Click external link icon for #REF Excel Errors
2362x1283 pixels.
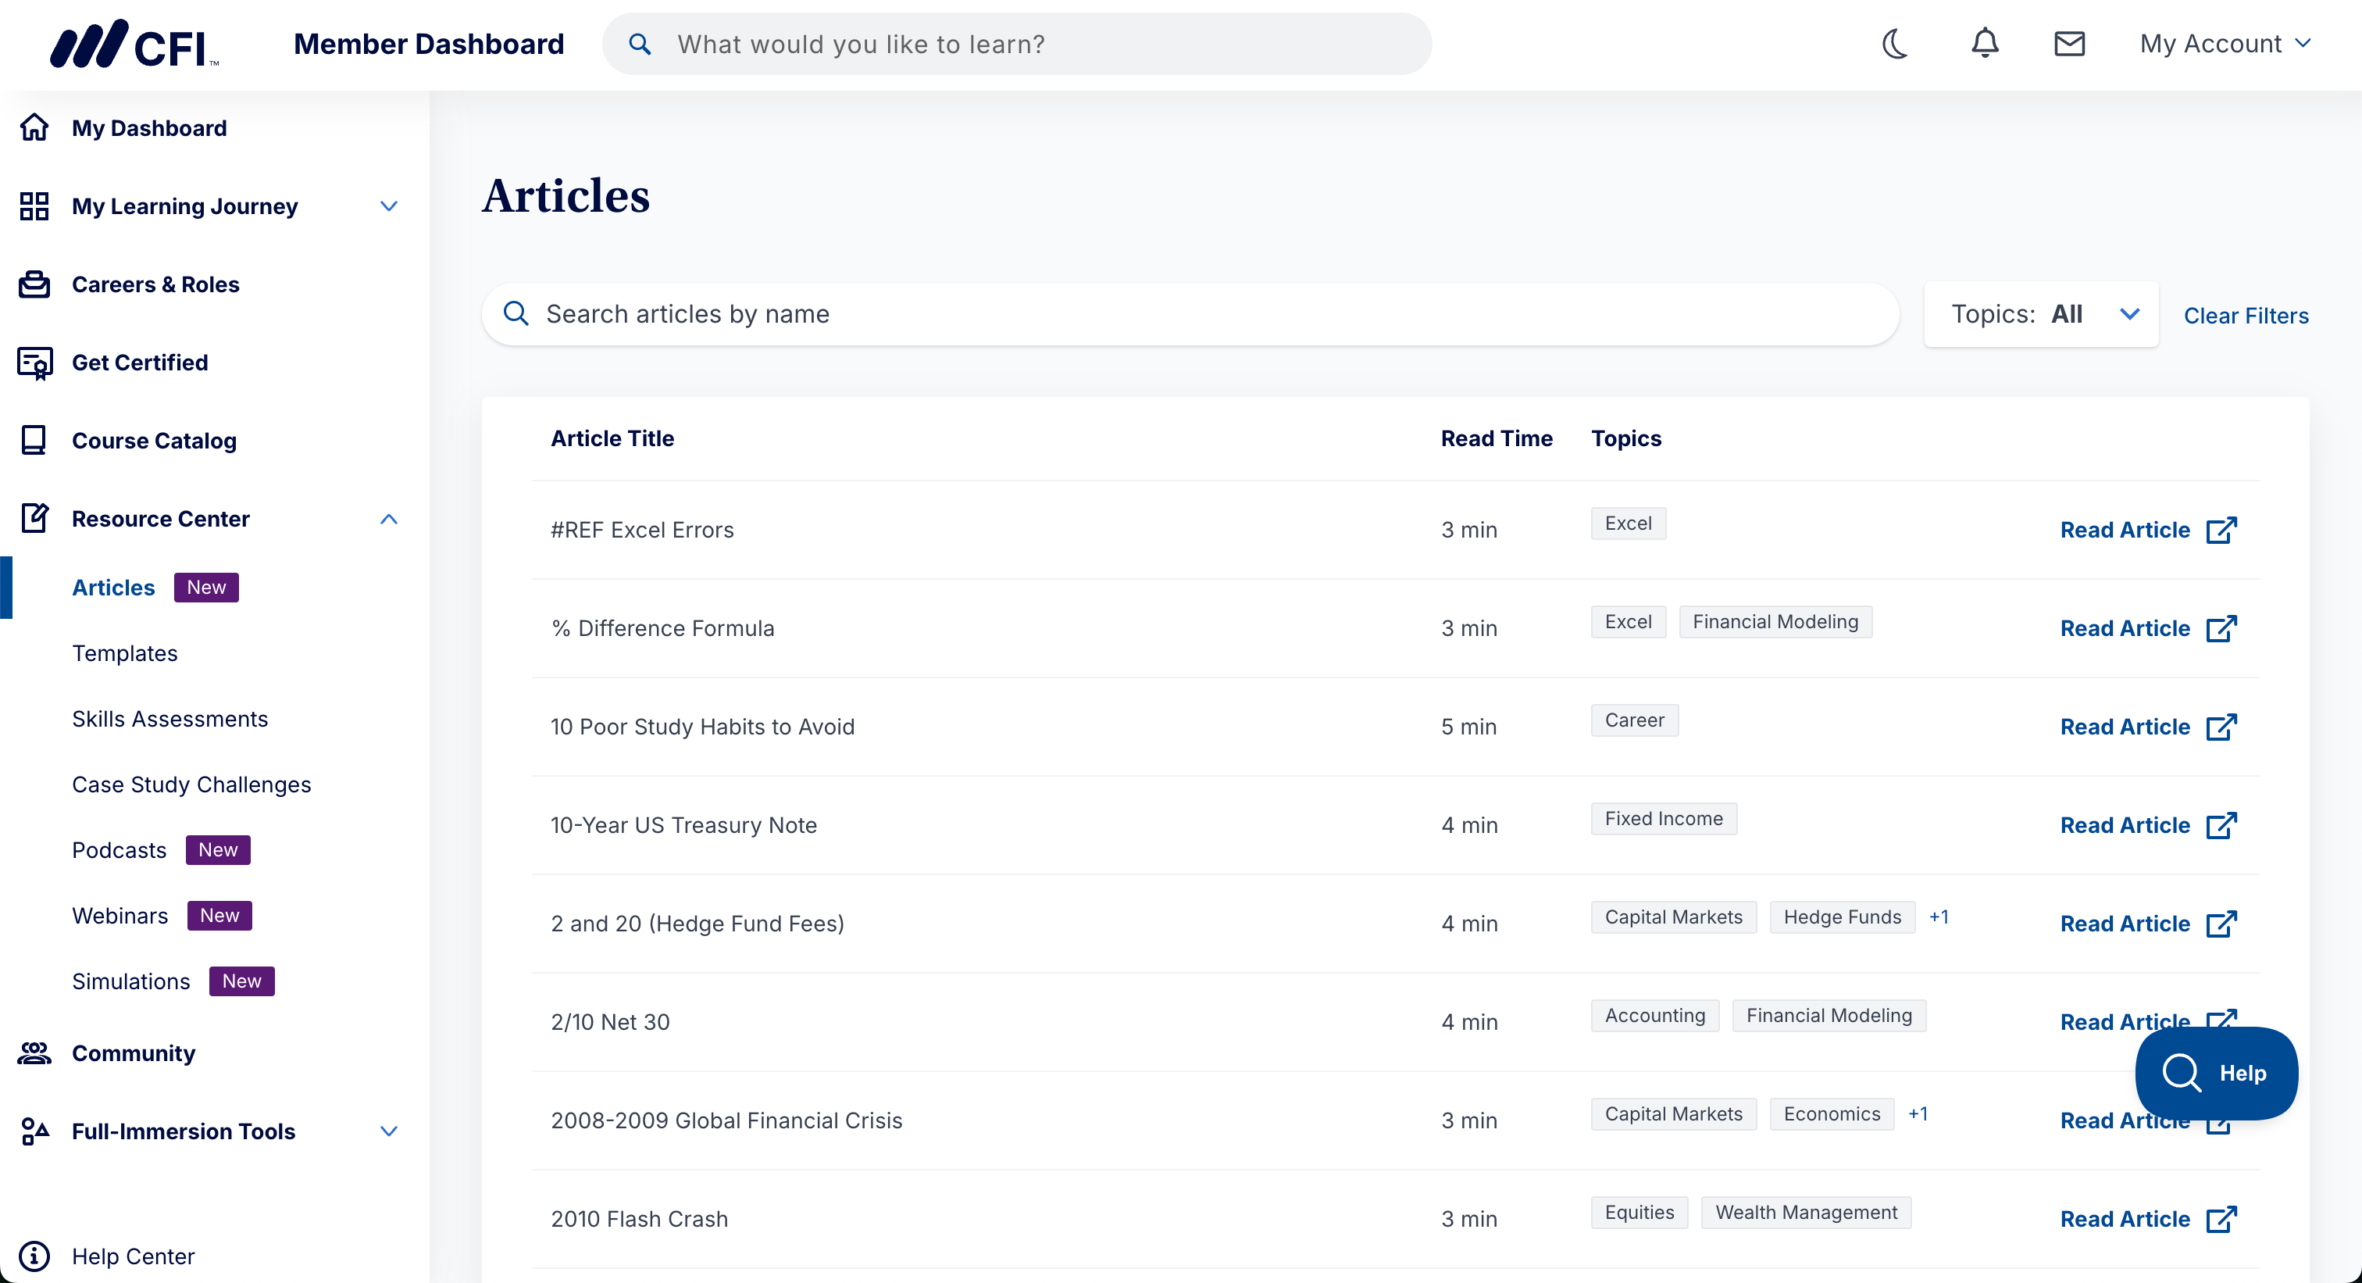(x=2221, y=530)
